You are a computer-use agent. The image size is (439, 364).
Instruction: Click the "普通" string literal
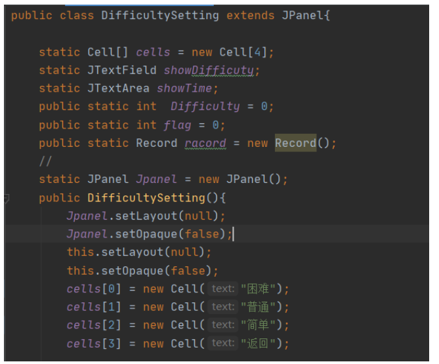(258, 307)
